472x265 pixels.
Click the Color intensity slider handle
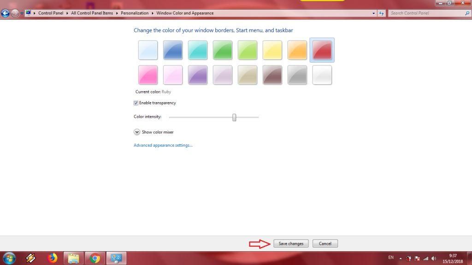pos(234,117)
